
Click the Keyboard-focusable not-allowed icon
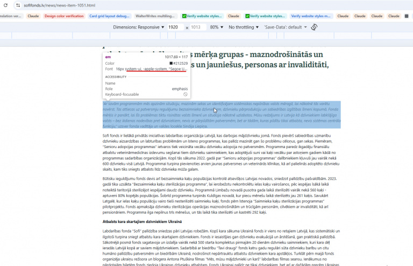click(186, 94)
